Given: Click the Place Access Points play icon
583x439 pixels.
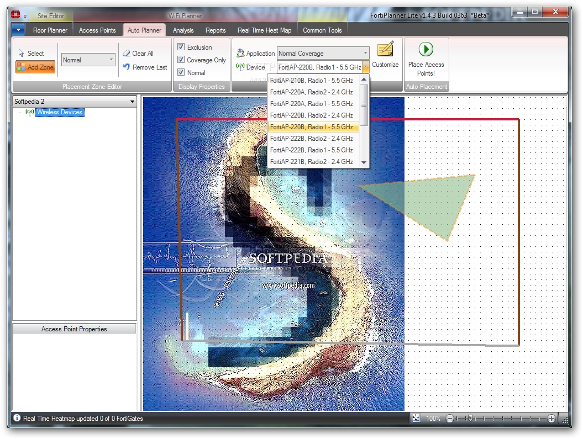Looking at the screenshot, I should coord(426,49).
